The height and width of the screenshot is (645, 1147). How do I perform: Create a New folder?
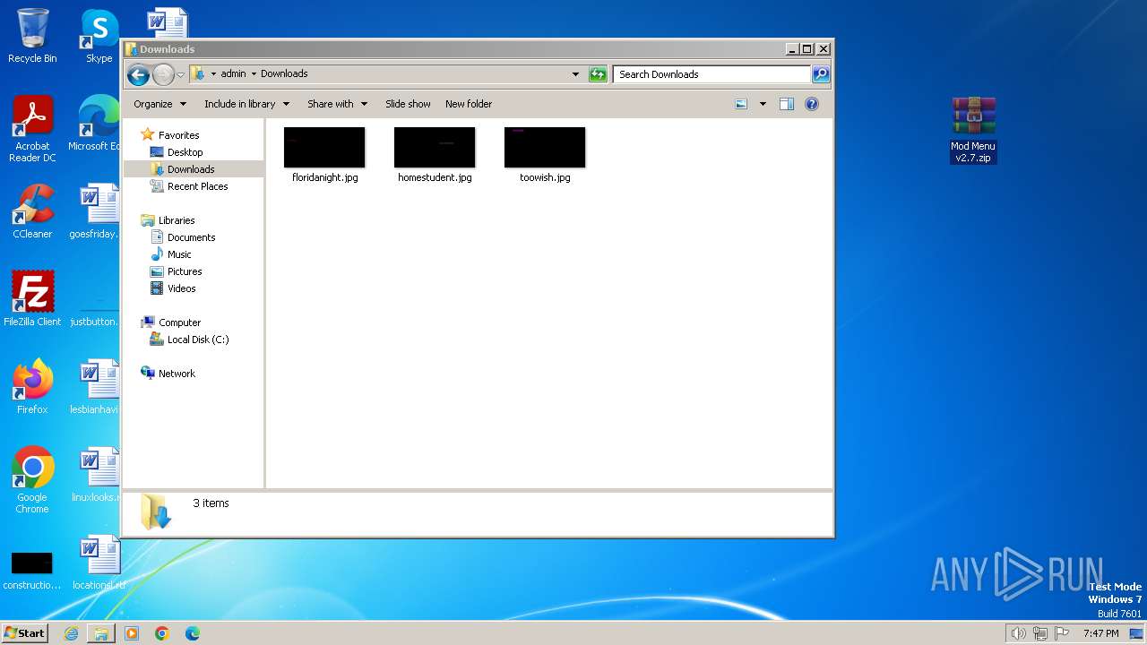(469, 104)
